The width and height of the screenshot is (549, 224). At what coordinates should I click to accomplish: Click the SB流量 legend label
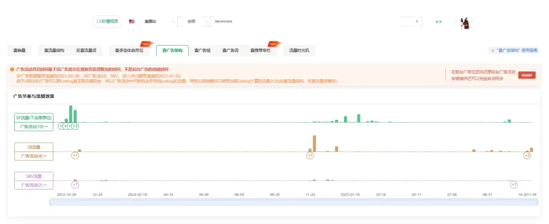(x=34, y=147)
